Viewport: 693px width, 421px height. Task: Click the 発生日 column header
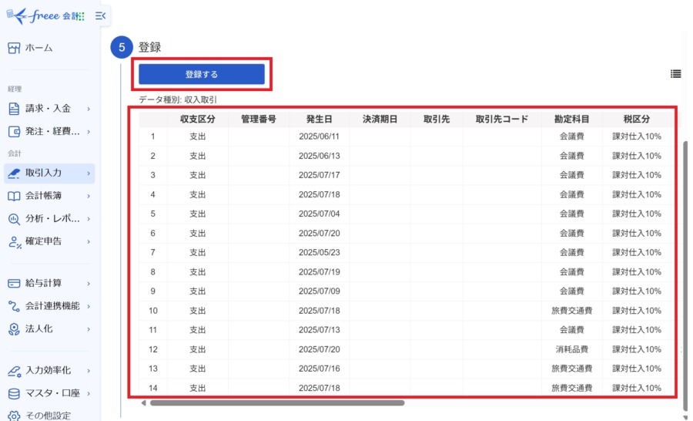click(x=319, y=119)
